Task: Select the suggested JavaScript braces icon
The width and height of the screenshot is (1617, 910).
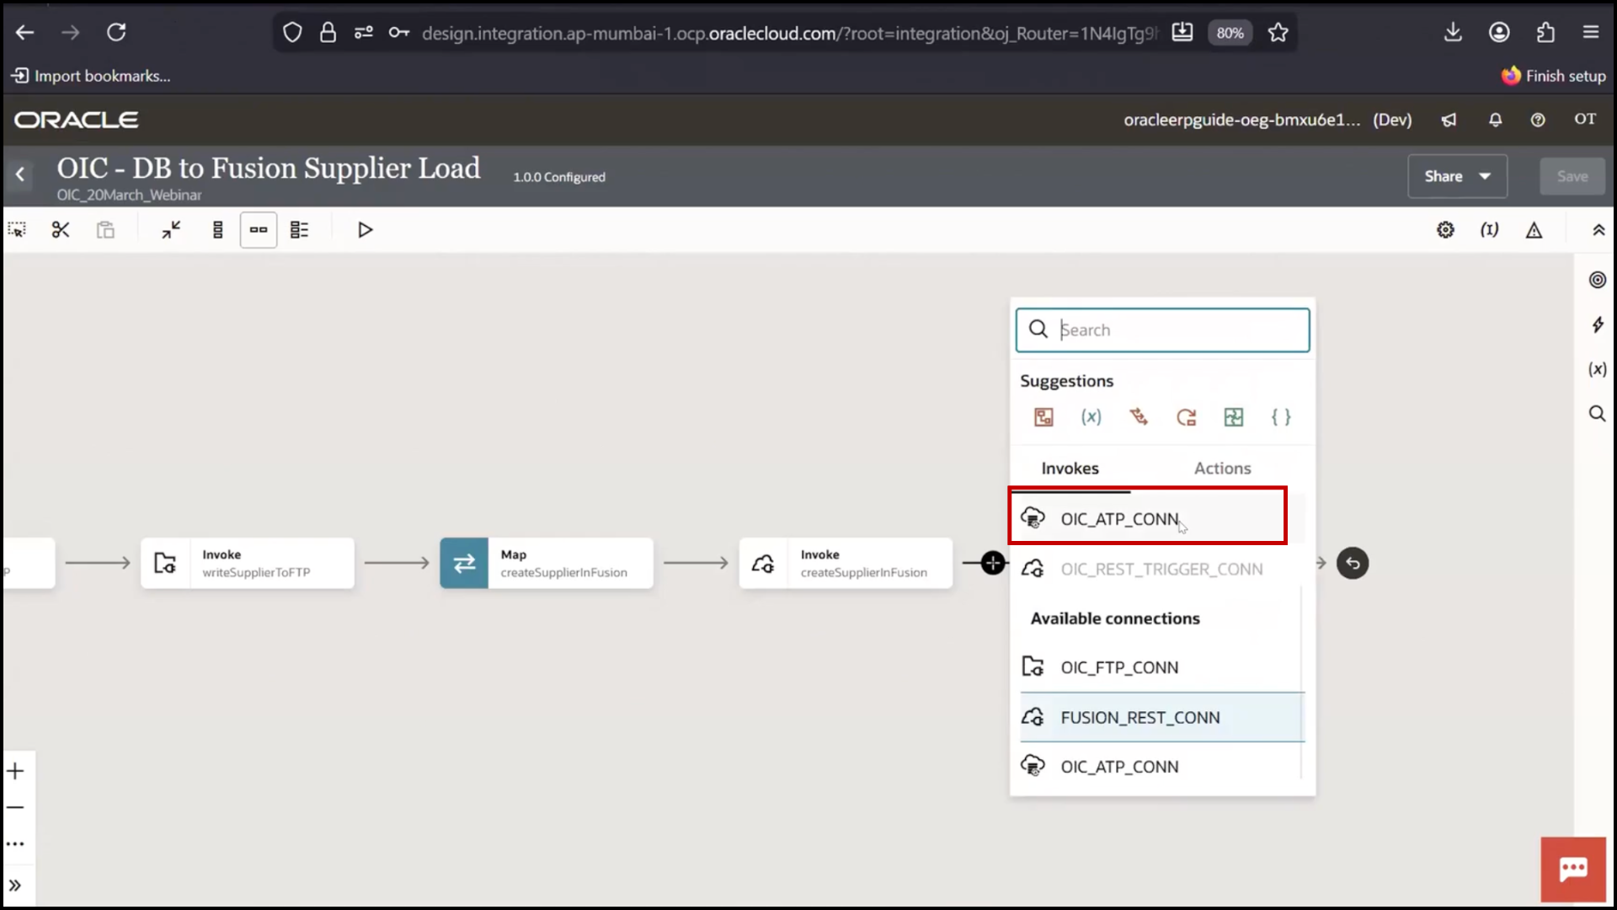Action: point(1281,417)
